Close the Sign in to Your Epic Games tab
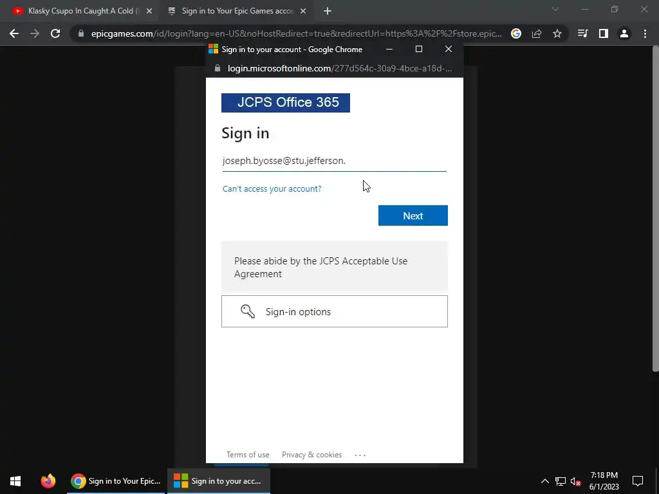The height and width of the screenshot is (494, 659). [x=303, y=12]
